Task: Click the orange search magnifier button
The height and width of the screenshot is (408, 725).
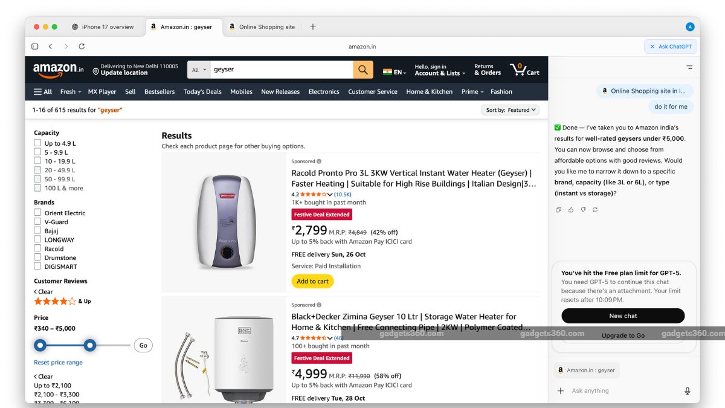Action: (362, 70)
